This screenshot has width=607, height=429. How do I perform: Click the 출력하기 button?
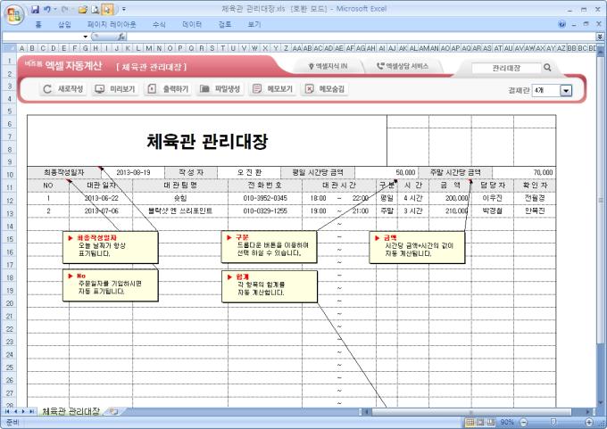[168, 89]
